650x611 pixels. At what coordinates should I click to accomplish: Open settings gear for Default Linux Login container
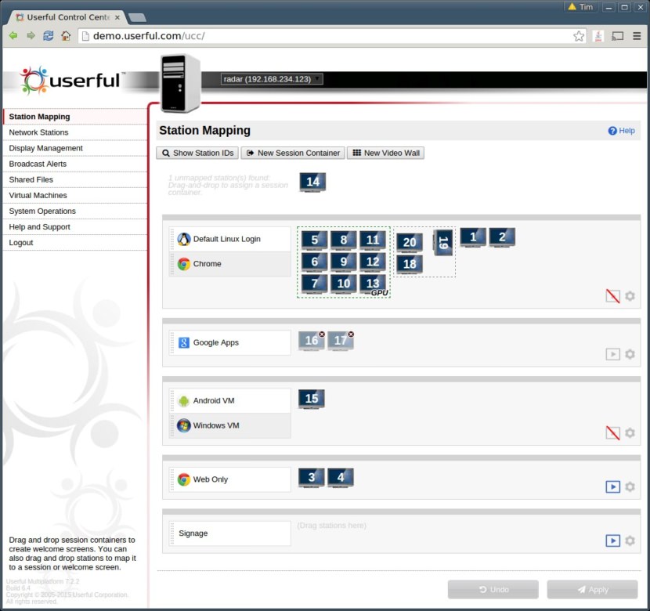[x=630, y=296]
